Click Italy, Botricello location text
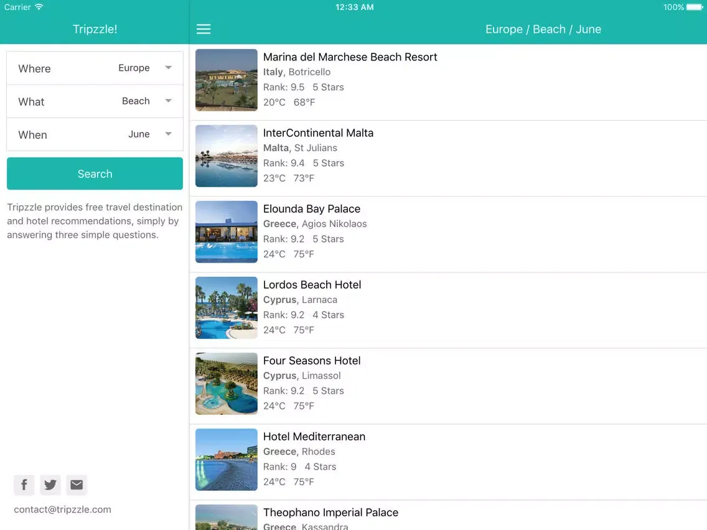The height and width of the screenshot is (530, 707). click(x=297, y=72)
